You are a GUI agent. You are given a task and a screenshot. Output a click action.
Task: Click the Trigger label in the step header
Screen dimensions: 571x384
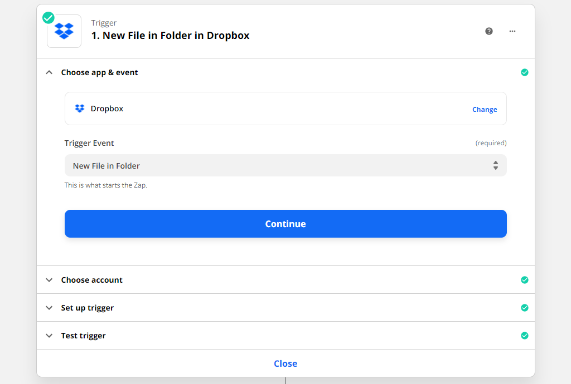tap(103, 23)
